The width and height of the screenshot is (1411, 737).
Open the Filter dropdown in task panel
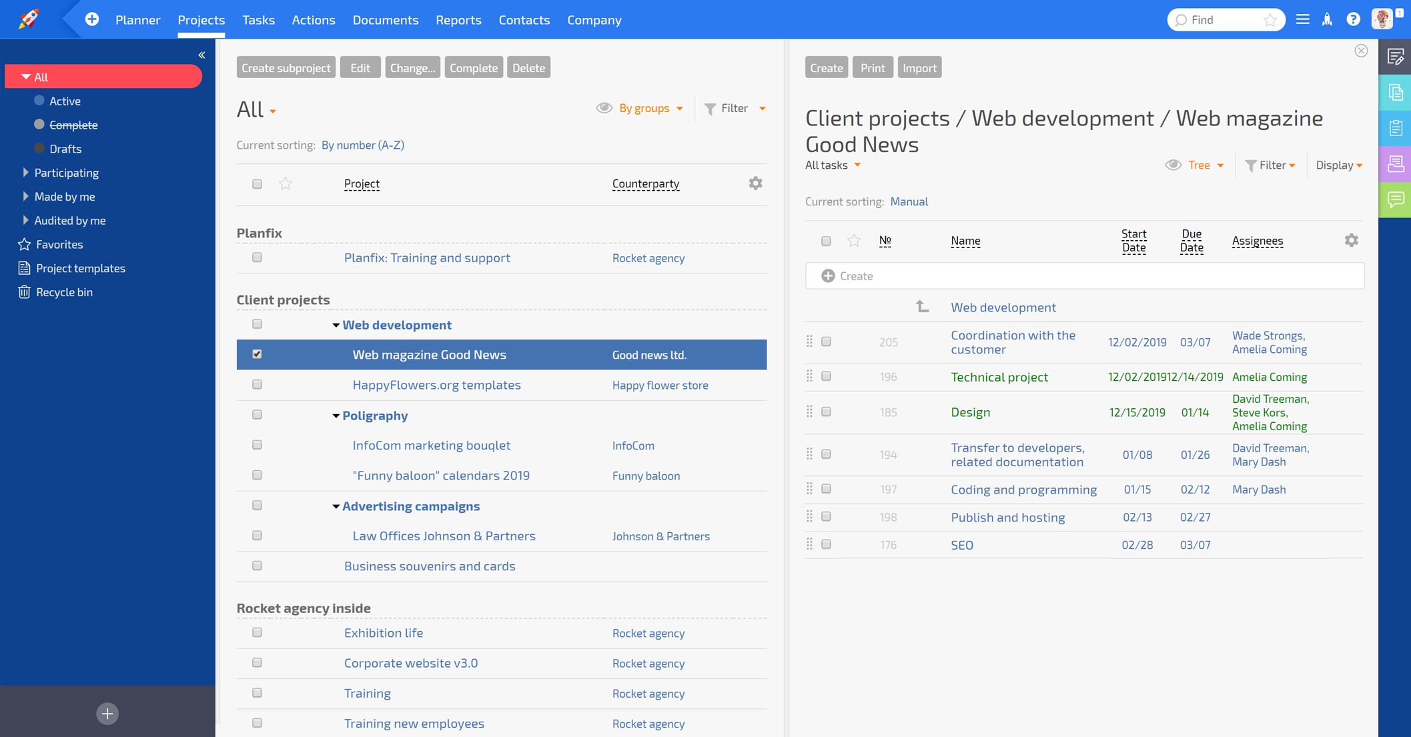coord(1270,166)
